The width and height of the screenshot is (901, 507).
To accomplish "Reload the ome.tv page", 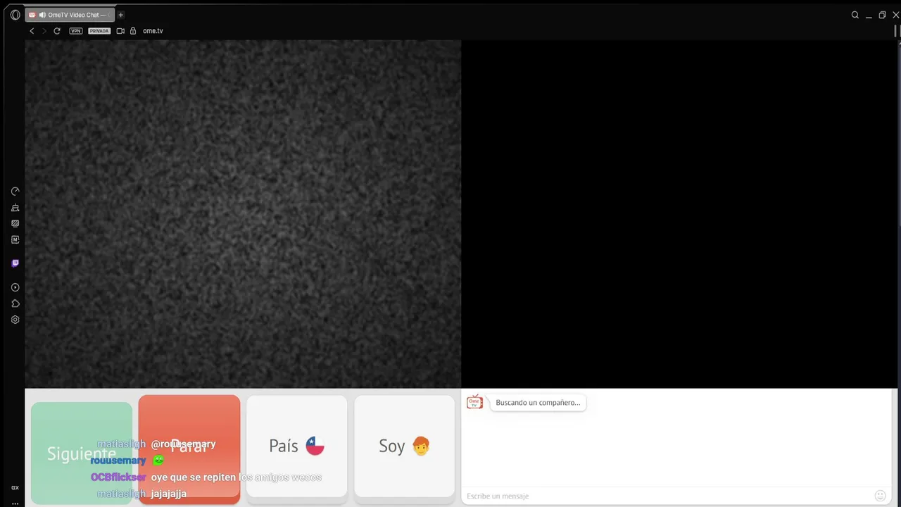I will [57, 31].
